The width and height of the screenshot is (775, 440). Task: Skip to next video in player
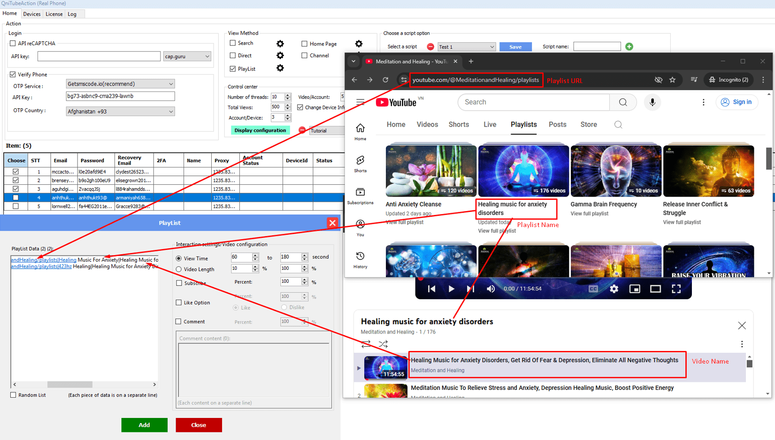point(470,288)
